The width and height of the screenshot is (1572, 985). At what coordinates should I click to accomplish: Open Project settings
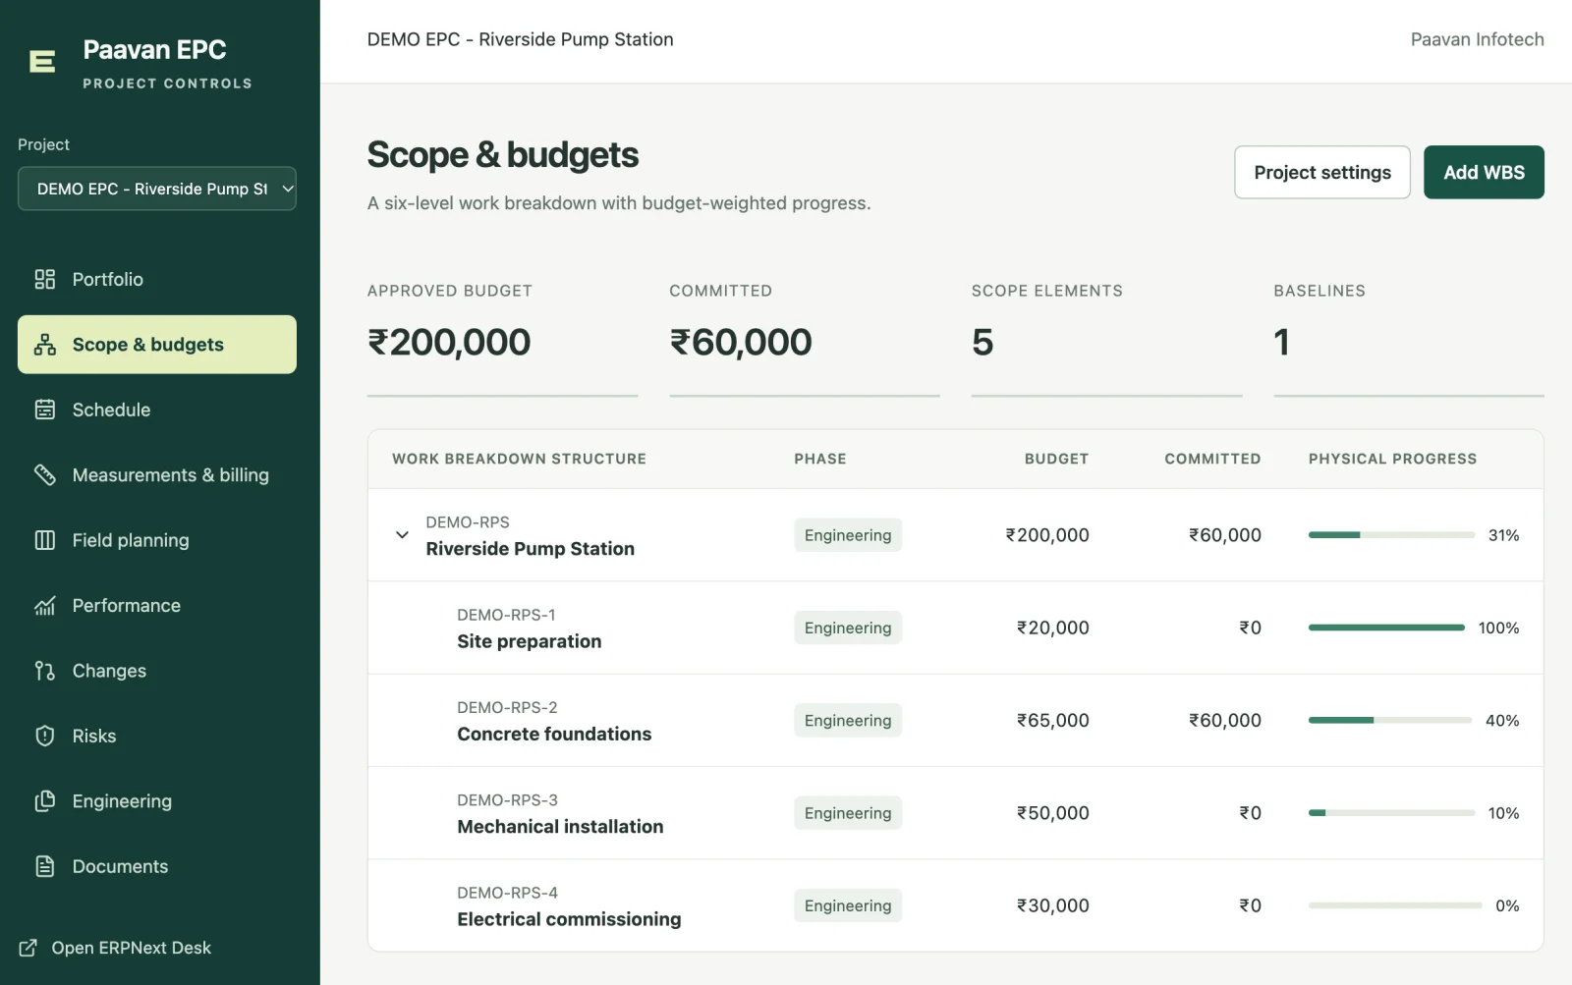tap(1322, 172)
